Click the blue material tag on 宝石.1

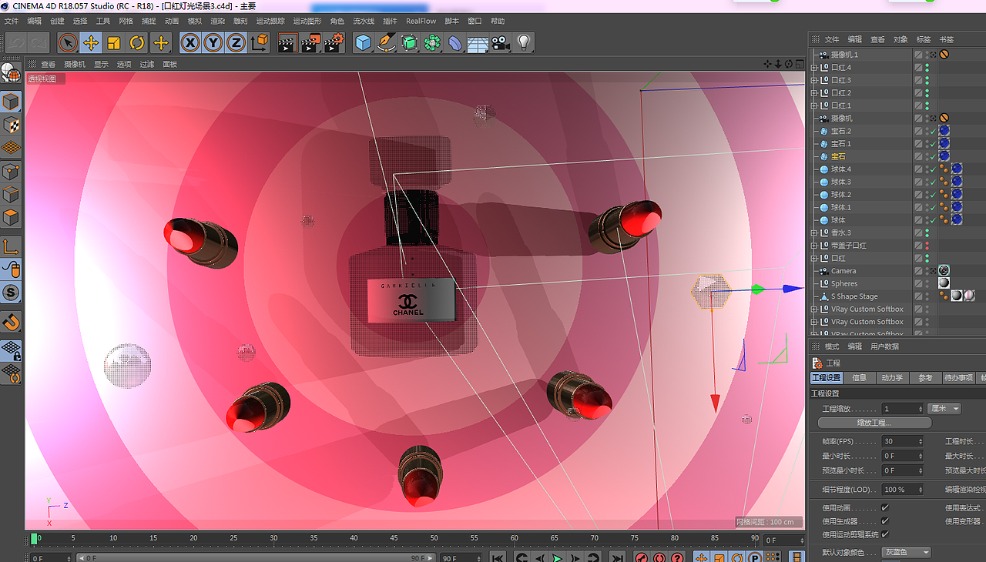point(944,144)
